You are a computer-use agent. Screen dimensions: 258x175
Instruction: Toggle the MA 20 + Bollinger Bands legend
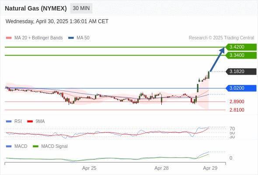34,38
